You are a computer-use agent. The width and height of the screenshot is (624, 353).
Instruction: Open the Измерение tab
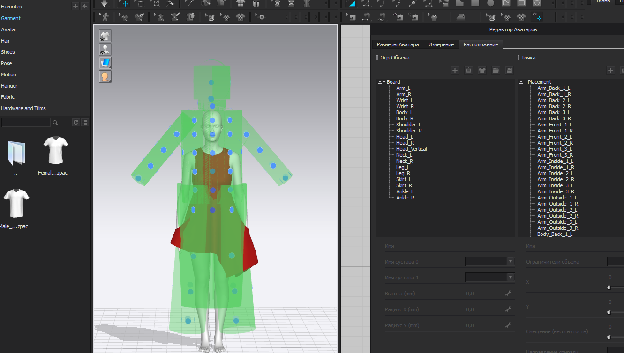[x=441, y=44]
